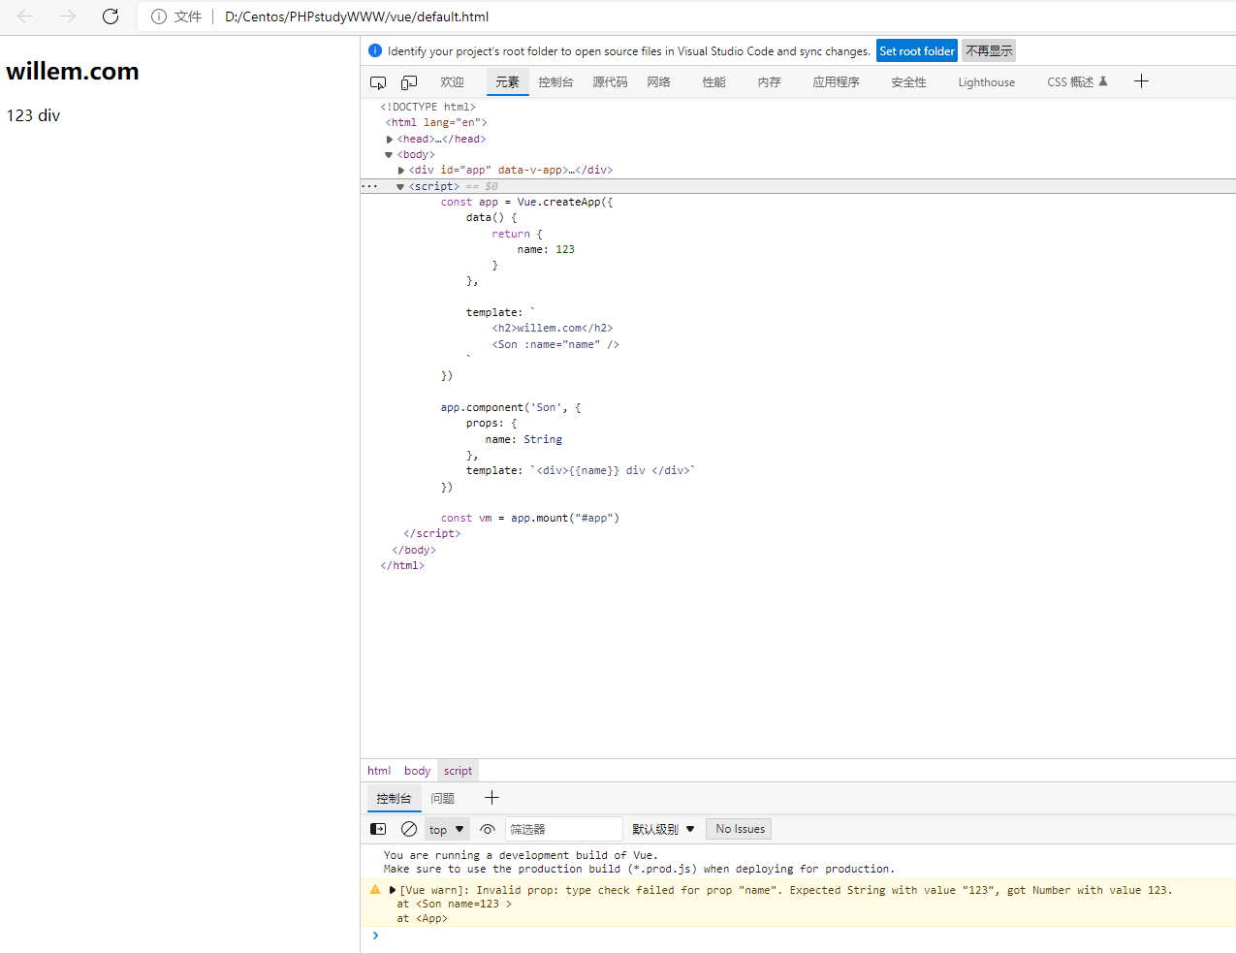Collapse the body element node
Image resolution: width=1236 pixels, height=953 pixels.
(389, 155)
